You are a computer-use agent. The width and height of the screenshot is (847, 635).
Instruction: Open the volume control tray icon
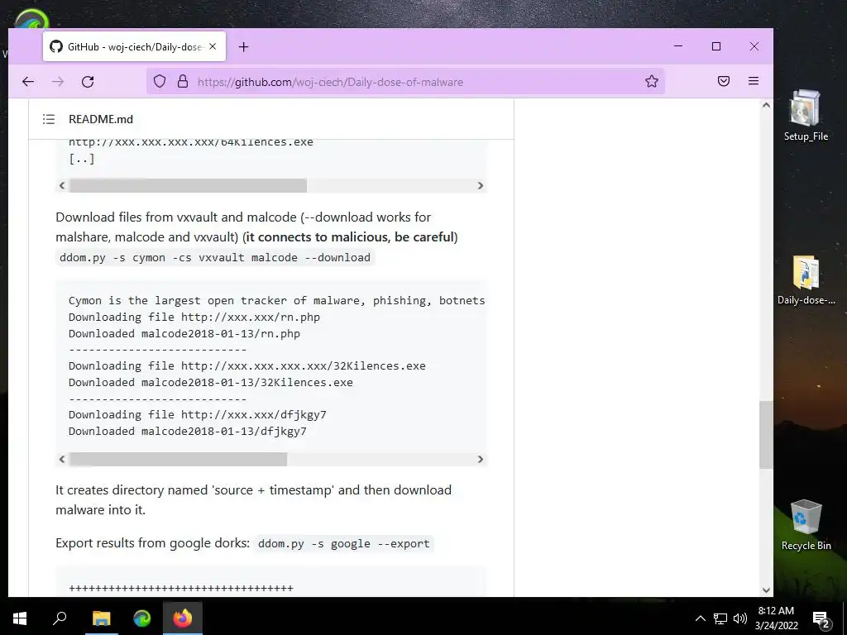click(740, 618)
